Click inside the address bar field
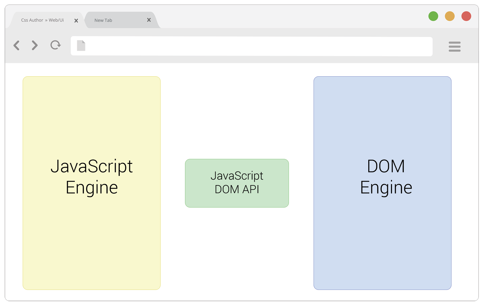This screenshot has height=307, width=484. pyautogui.click(x=252, y=46)
